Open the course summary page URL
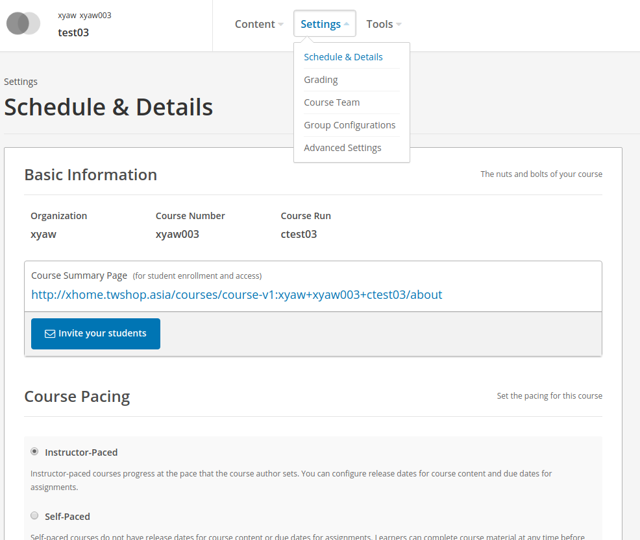The width and height of the screenshot is (640, 540). pos(237,295)
